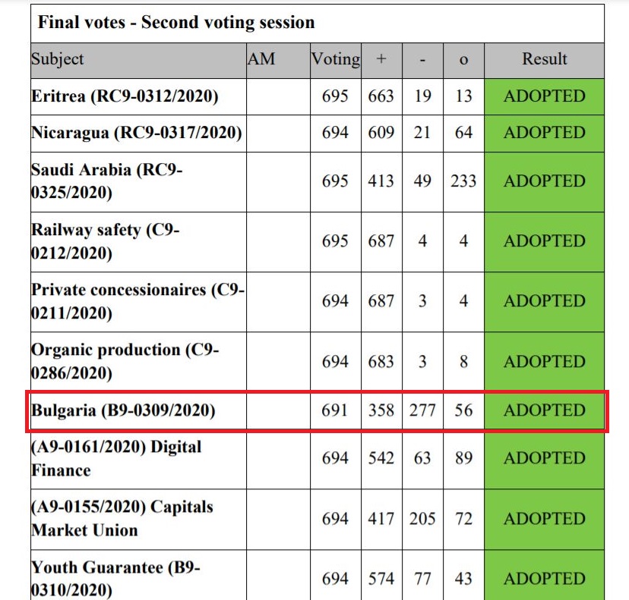This screenshot has height=600, width=629.
Task: Click the ADOPTED result for Bulgaria
Action: tap(544, 411)
